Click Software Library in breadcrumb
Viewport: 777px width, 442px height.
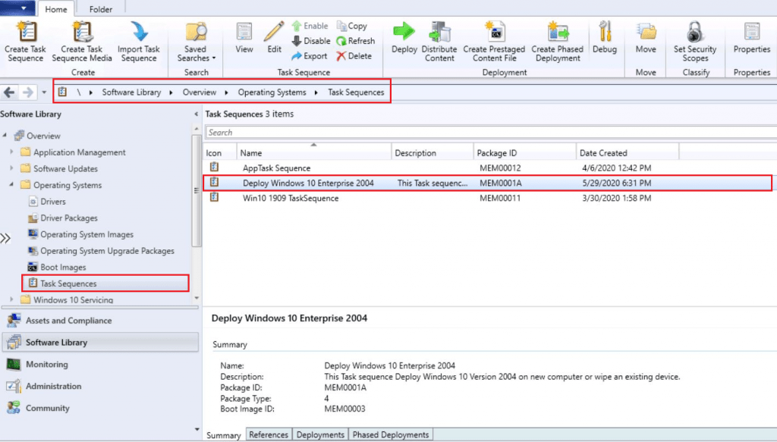(131, 92)
